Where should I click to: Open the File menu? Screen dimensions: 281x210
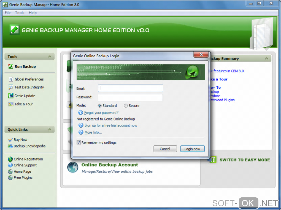point(8,13)
